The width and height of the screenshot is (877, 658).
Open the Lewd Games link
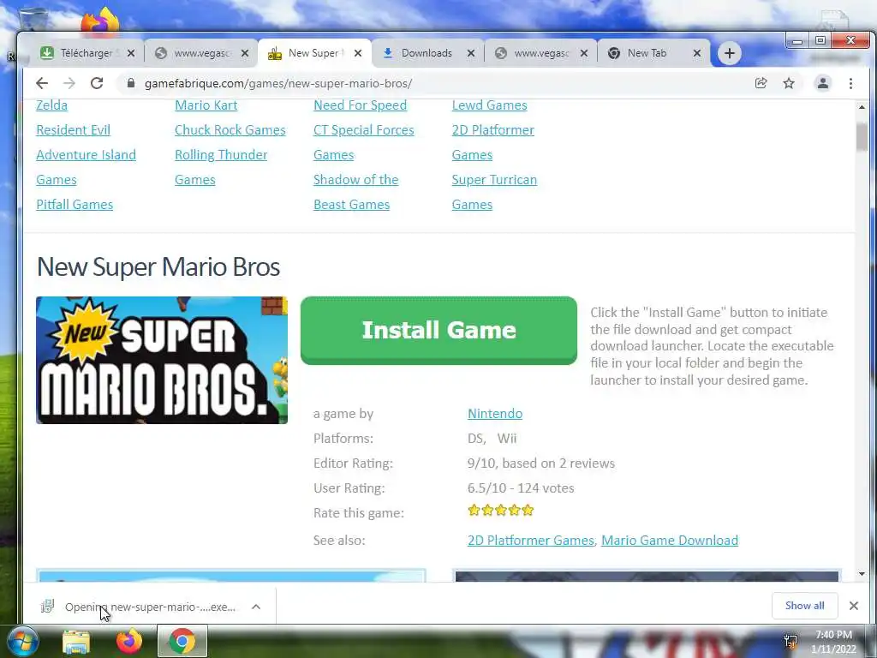click(489, 105)
